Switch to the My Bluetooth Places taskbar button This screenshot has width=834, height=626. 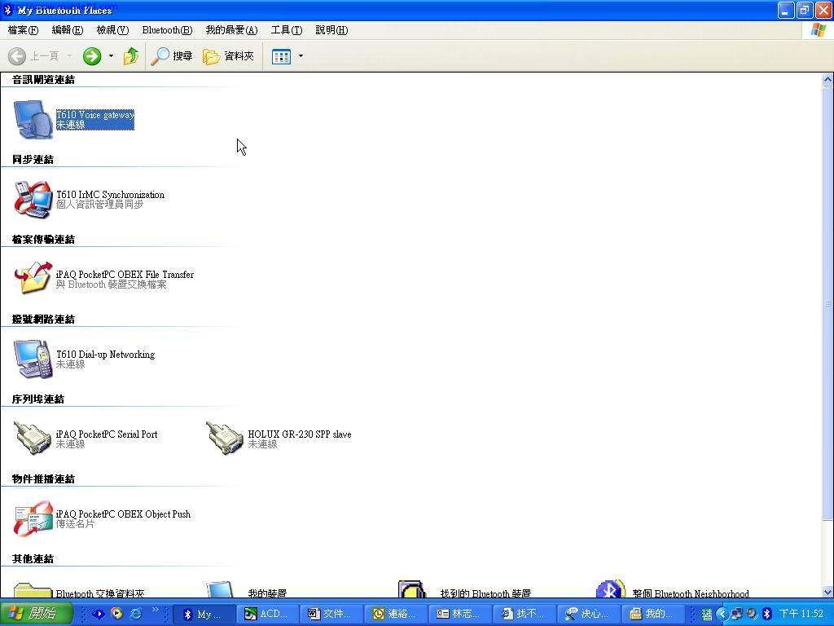coord(204,614)
